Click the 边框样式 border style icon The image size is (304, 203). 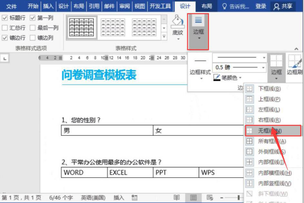(200, 61)
